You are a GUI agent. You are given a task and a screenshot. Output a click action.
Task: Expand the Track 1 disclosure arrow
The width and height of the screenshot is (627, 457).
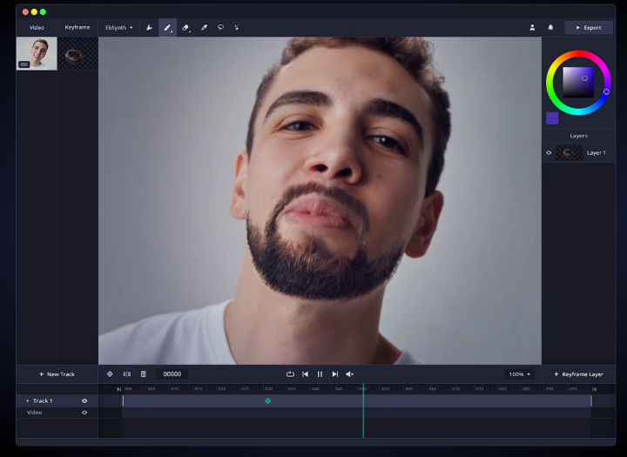click(28, 401)
